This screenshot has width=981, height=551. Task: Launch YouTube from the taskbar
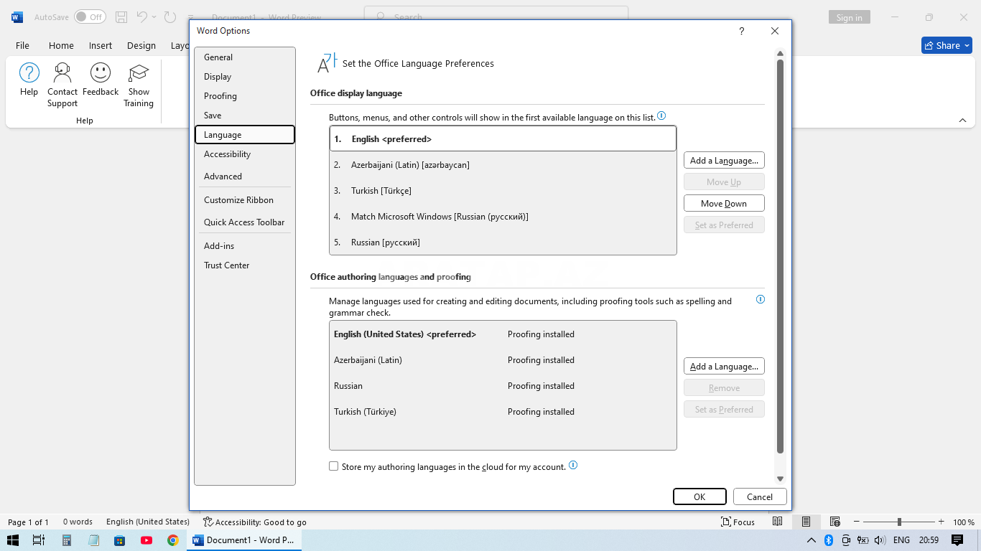[x=147, y=540]
